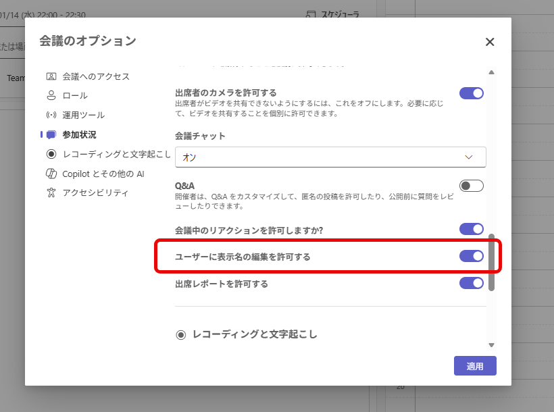Click the レコーディングと文字起こし sidebar record icon
Viewport: 554px width, 412px height.
pos(51,154)
